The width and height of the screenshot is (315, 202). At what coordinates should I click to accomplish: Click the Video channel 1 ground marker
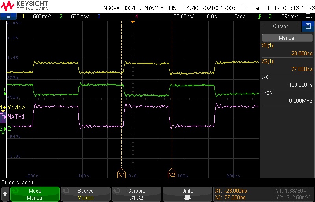(x=3, y=108)
